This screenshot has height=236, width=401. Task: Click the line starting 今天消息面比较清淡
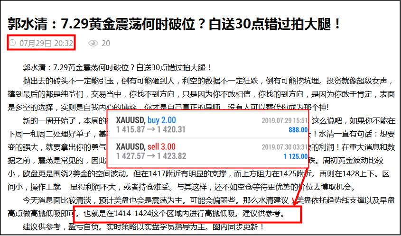tap(208, 200)
